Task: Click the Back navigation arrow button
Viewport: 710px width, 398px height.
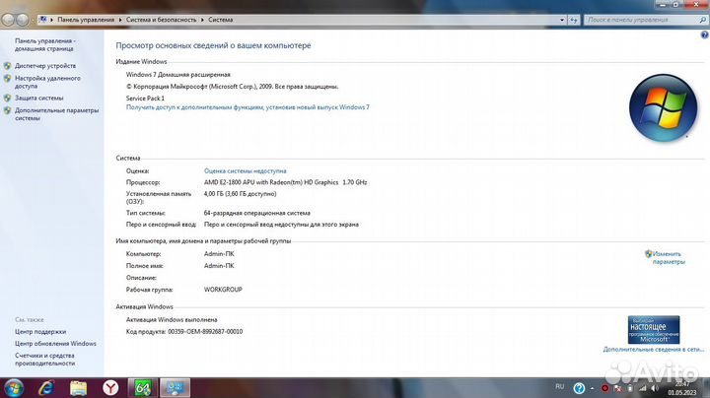Action: click(x=8, y=20)
